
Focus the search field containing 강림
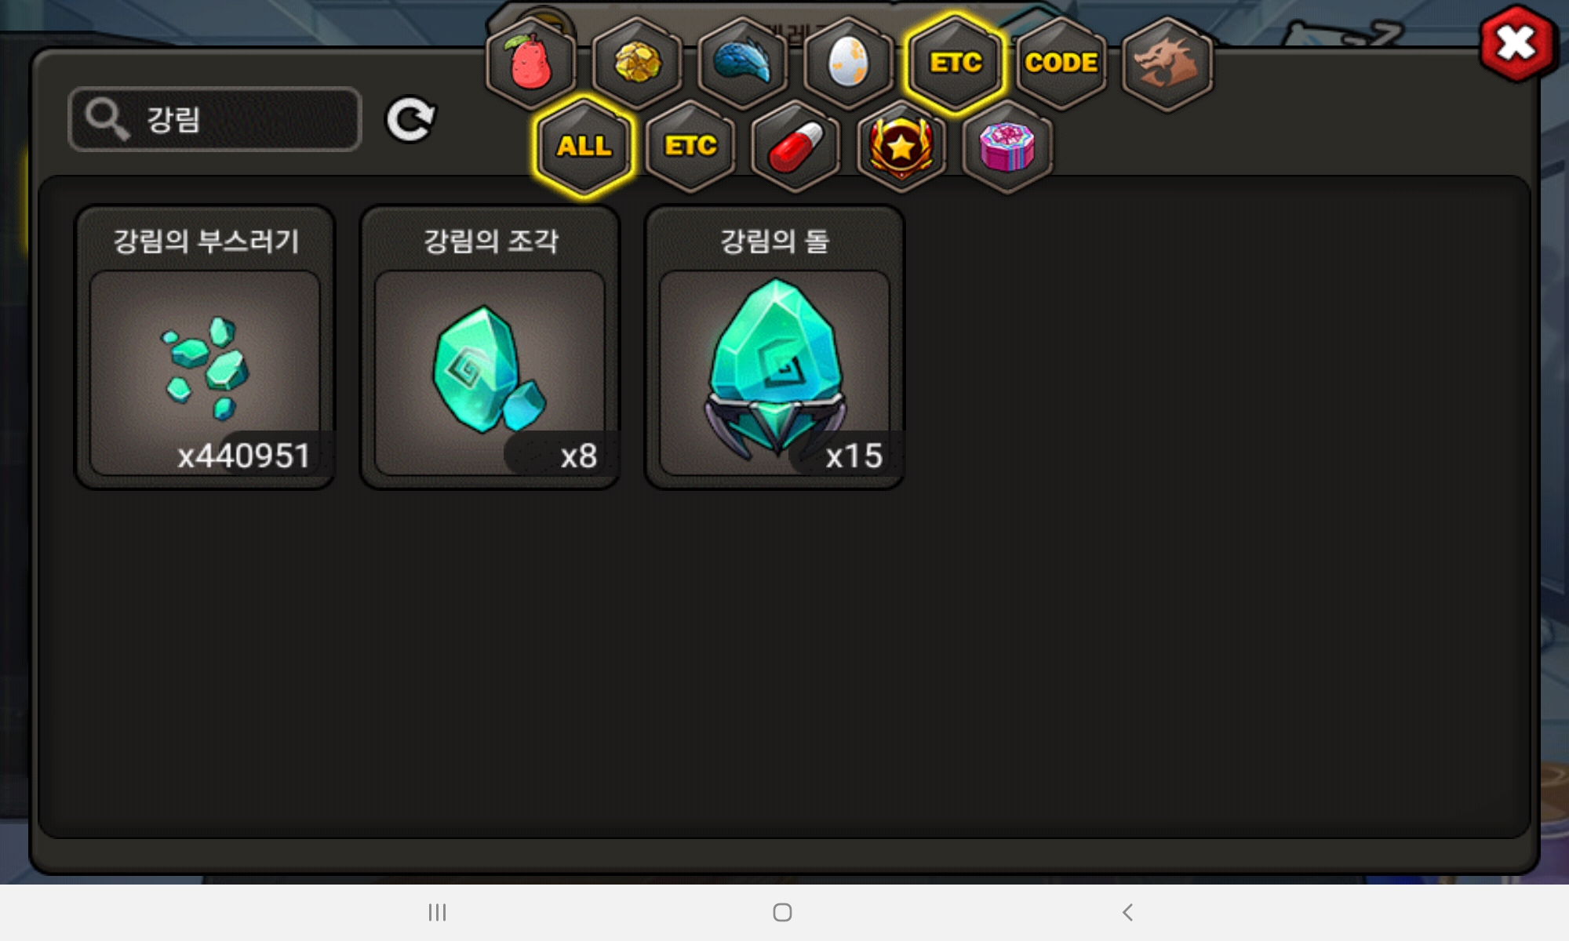click(215, 119)
